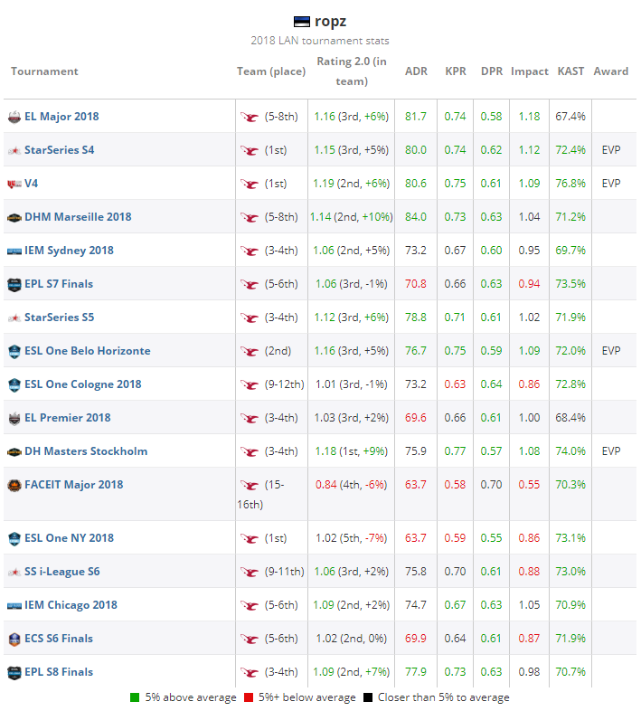Click the team logo in the StarSeries S4 row
The height and width of the screenshot is (711, 641).
tap(250, 150)
